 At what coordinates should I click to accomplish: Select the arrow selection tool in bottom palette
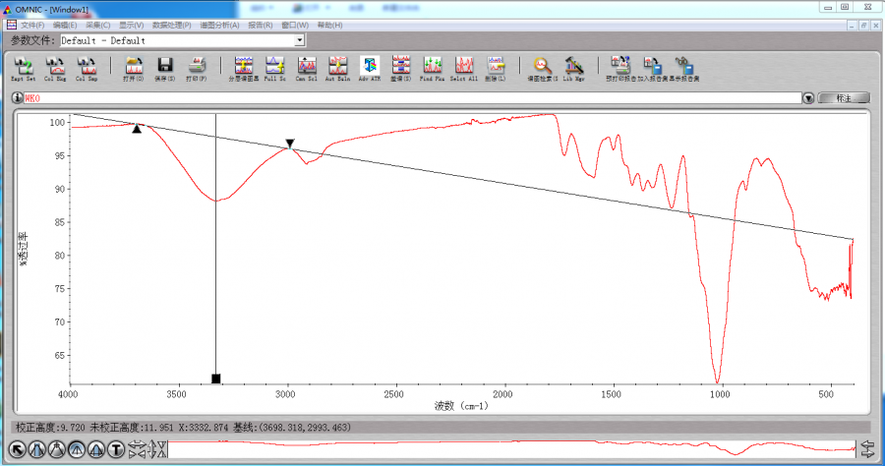click(17, 449)
